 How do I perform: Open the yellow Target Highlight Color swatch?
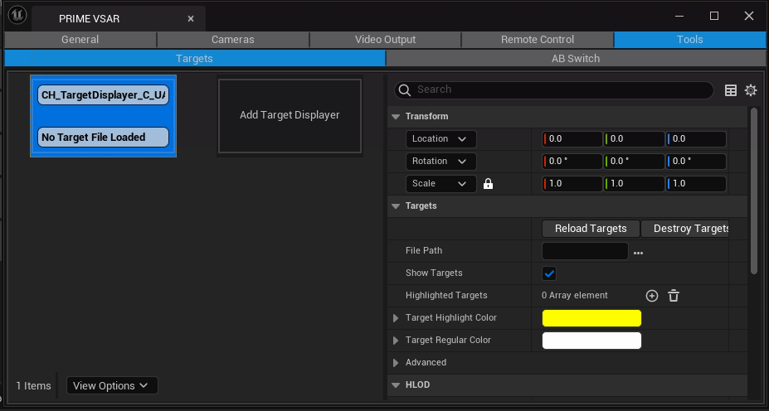pos(591,318)
